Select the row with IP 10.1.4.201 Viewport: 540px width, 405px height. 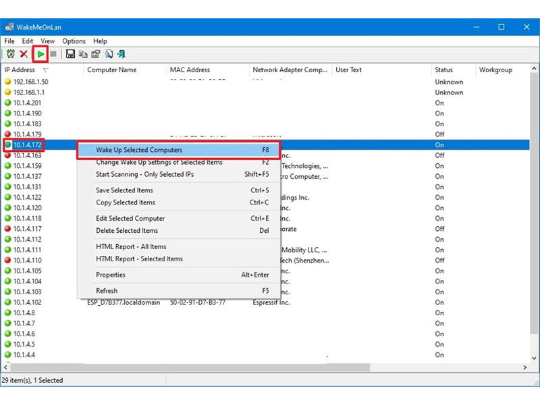(x=265, y=103)
